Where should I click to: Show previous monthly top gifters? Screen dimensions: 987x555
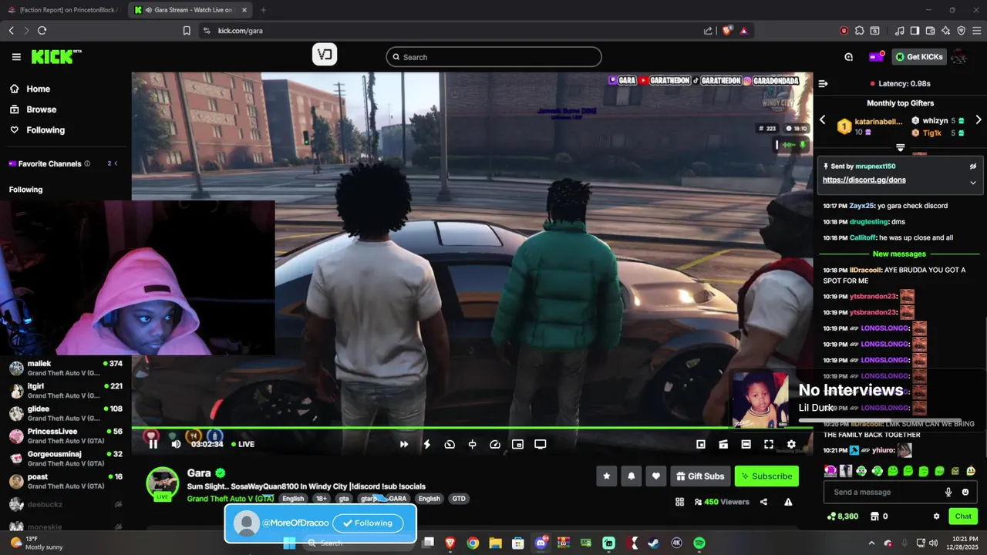(x=822, y=119)
